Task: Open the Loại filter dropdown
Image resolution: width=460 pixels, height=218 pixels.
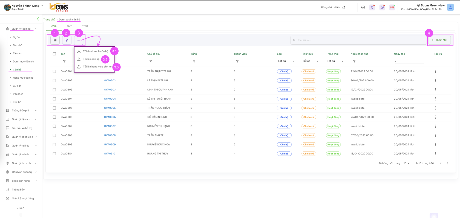Action: (286, 61)
